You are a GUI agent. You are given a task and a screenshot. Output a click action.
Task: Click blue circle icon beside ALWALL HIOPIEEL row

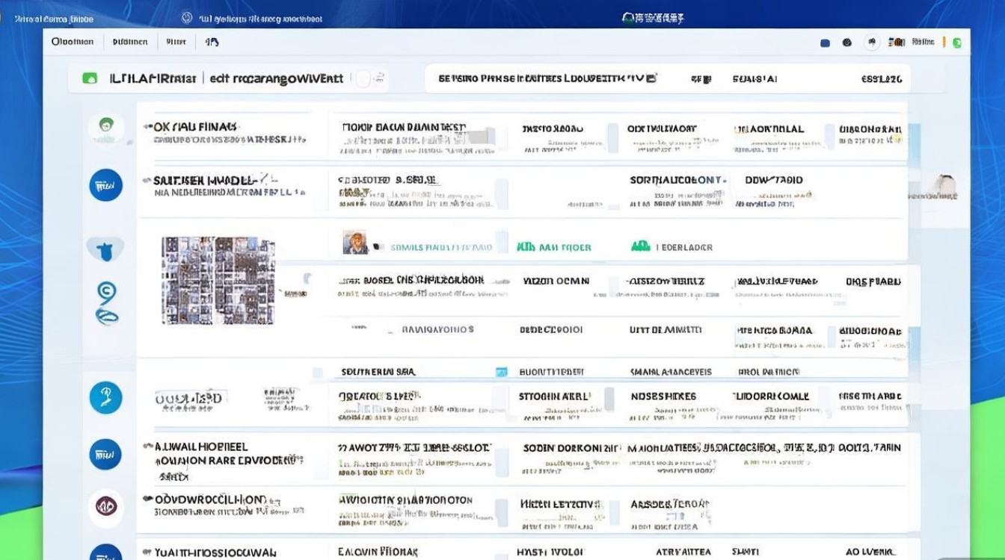click(x=105, y=454)
